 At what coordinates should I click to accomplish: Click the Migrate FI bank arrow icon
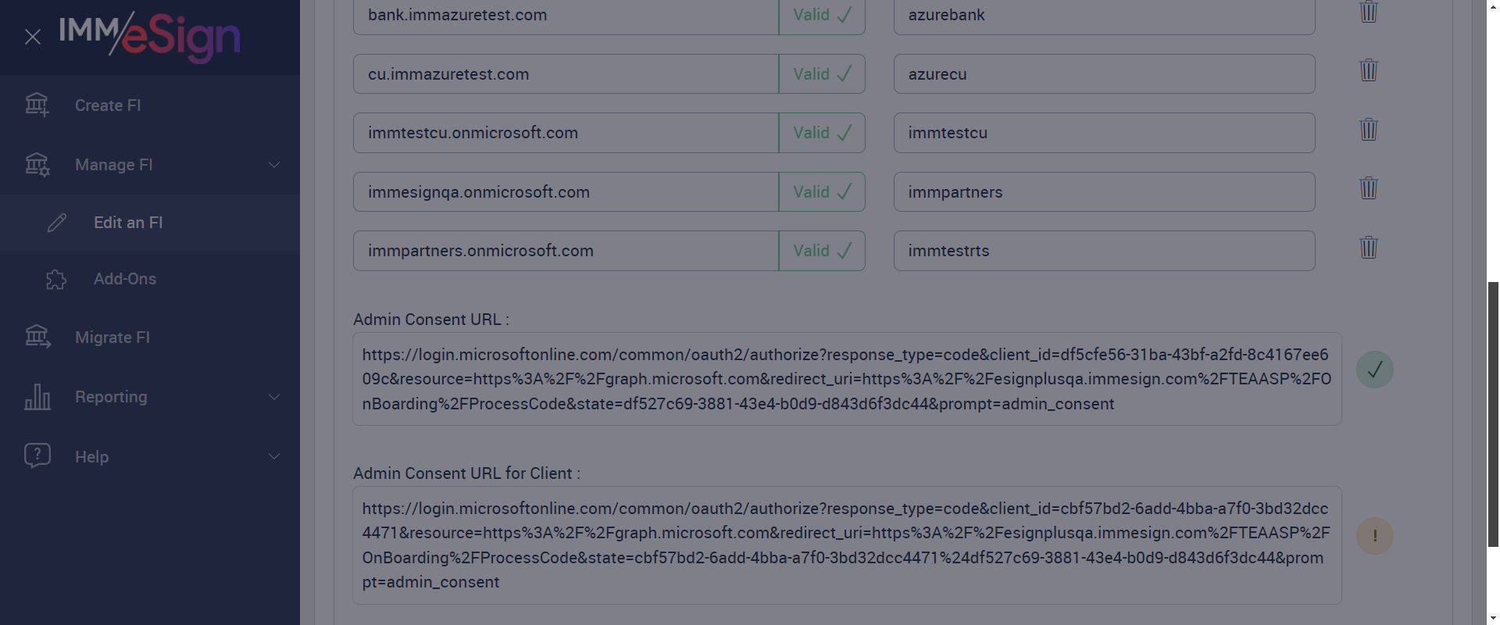pyautogui.click(x=37, y=337)
